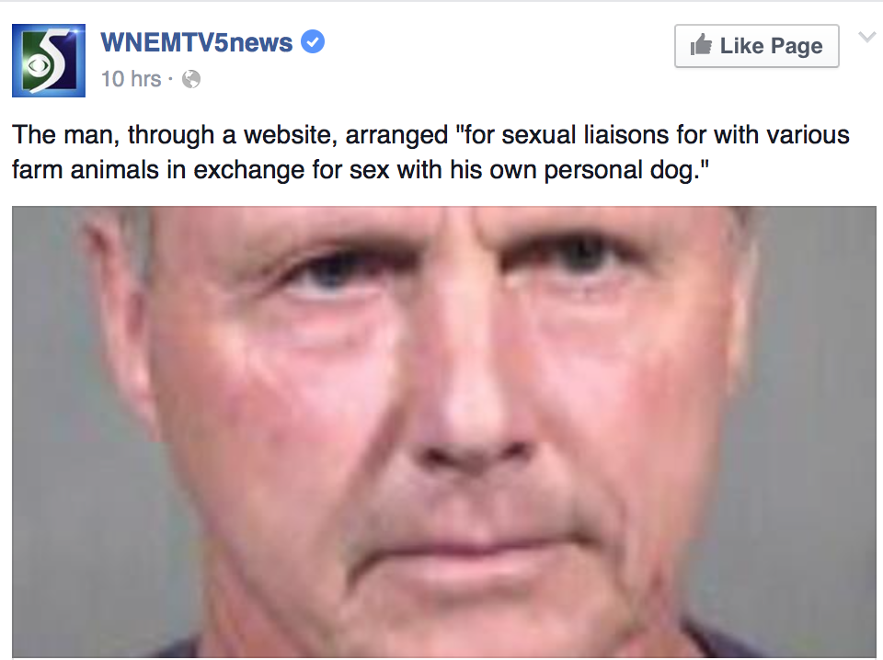Click the CBS eye in the page logo
This screenshot has height=660, width=883.
(x=39, y=66)
